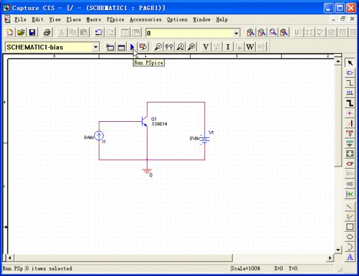
Task: Select the Place Ground tool
Action: coord(350,143)
